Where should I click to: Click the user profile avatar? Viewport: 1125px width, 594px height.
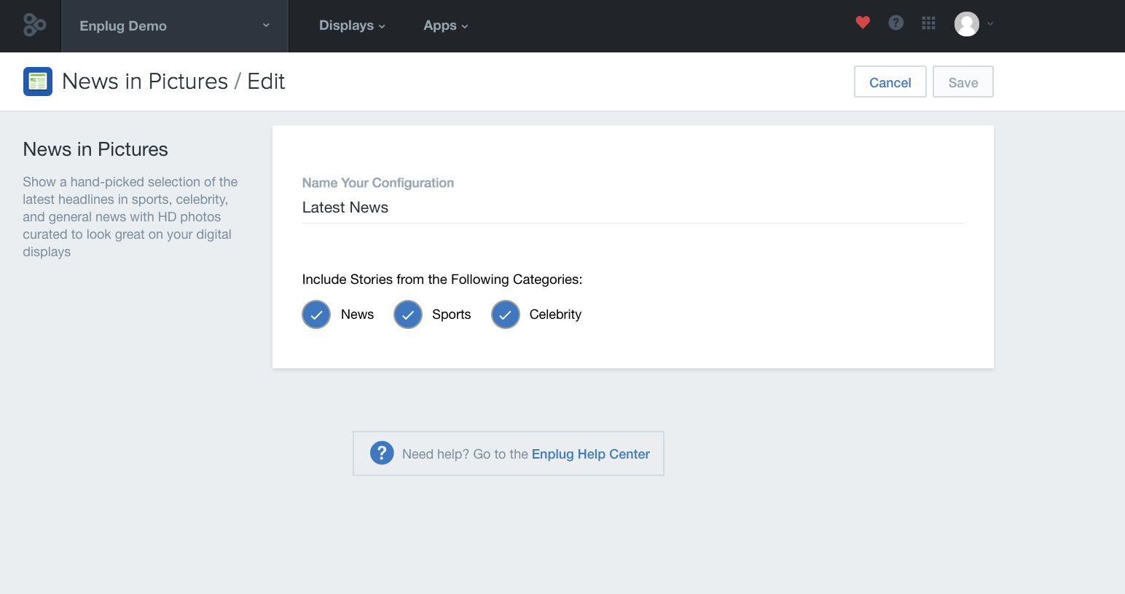pos(966,24)
